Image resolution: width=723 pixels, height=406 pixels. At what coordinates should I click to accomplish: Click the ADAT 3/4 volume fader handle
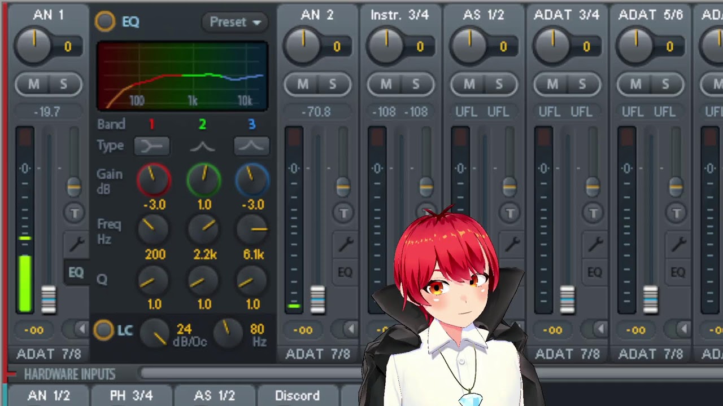(567, 299)
